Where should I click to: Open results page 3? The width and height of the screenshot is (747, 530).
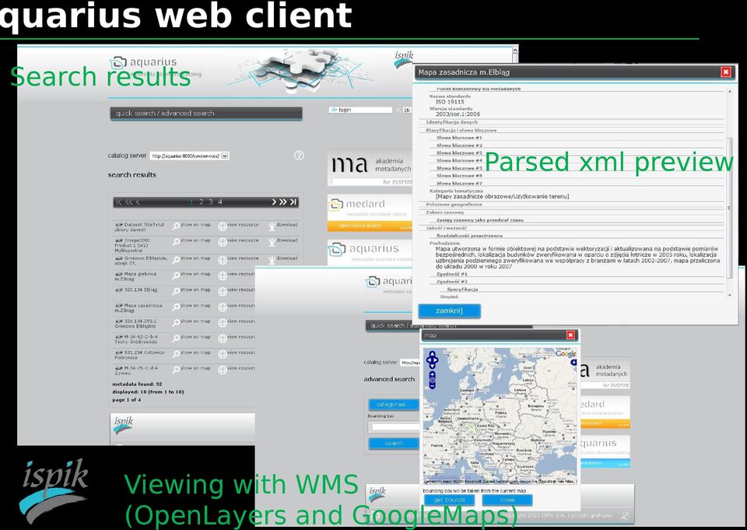click(211, 202)
